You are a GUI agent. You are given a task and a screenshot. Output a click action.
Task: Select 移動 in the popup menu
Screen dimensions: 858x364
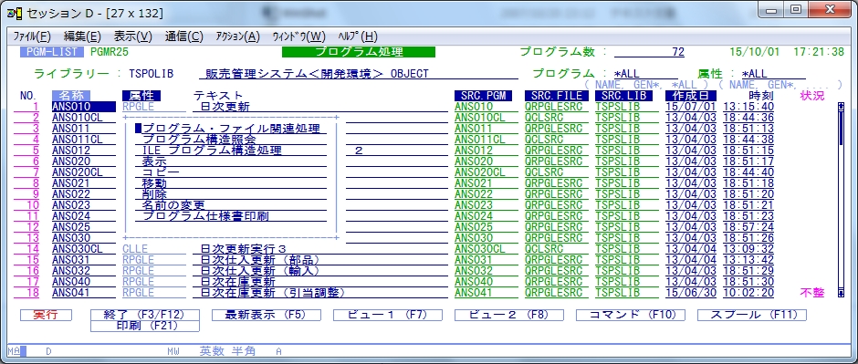click(x=231, y=183)
